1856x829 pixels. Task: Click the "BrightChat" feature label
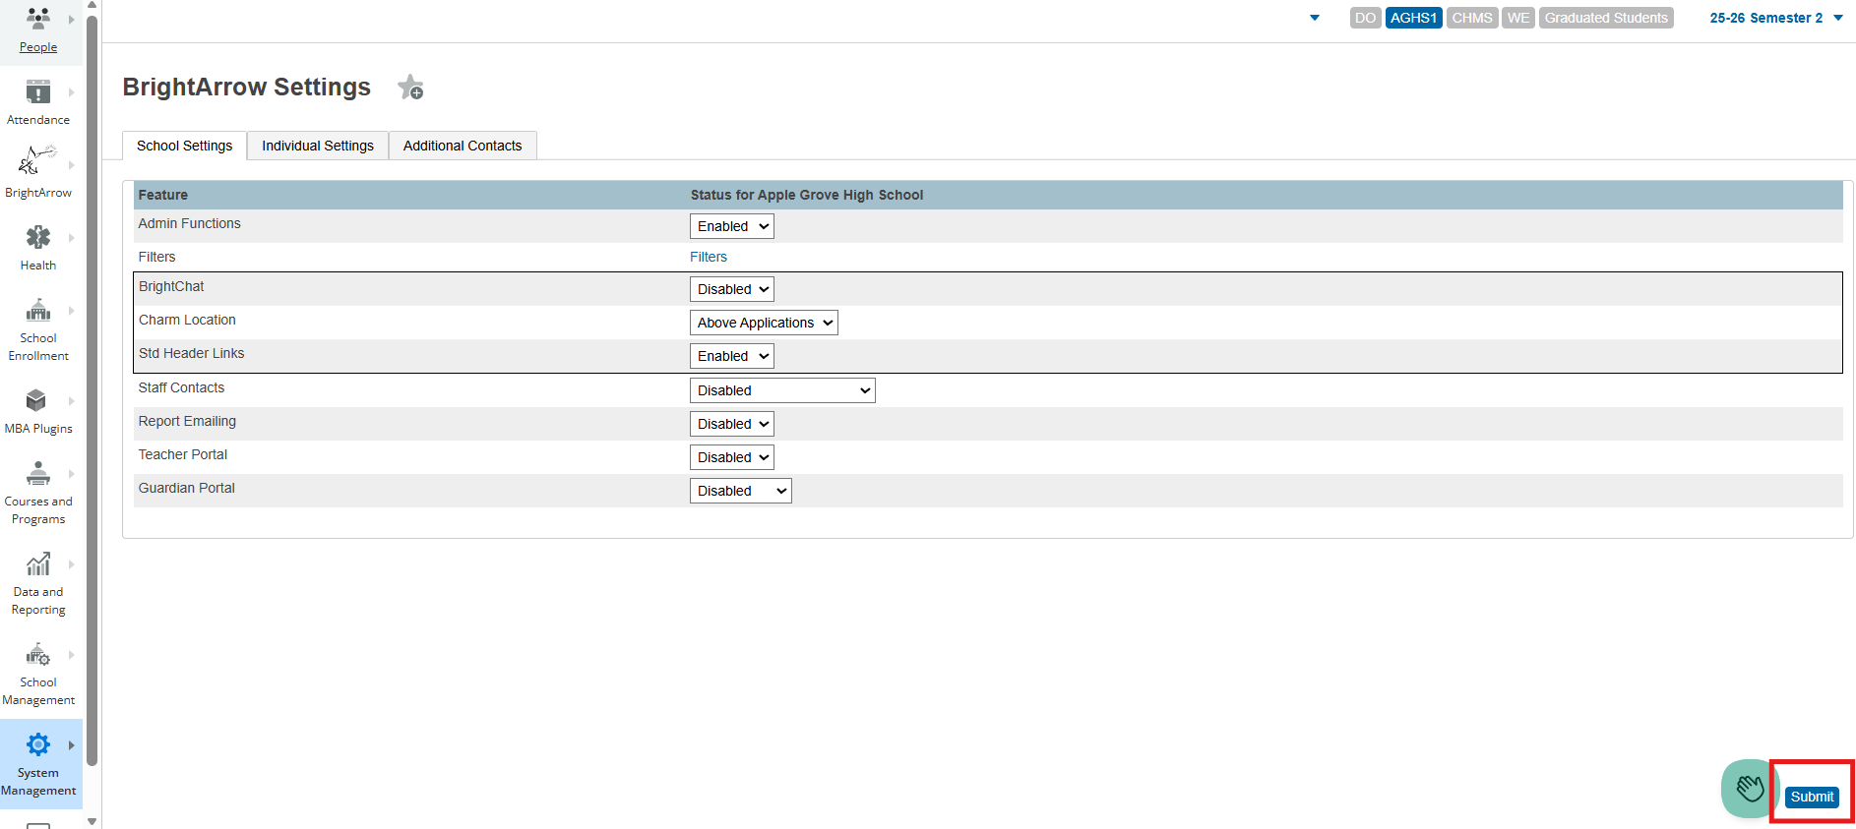tap(171, 286)
